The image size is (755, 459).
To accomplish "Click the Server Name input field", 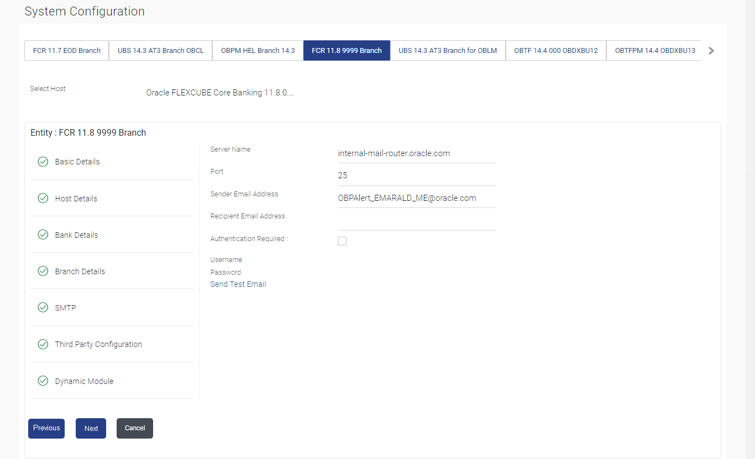I will point(417,153).
